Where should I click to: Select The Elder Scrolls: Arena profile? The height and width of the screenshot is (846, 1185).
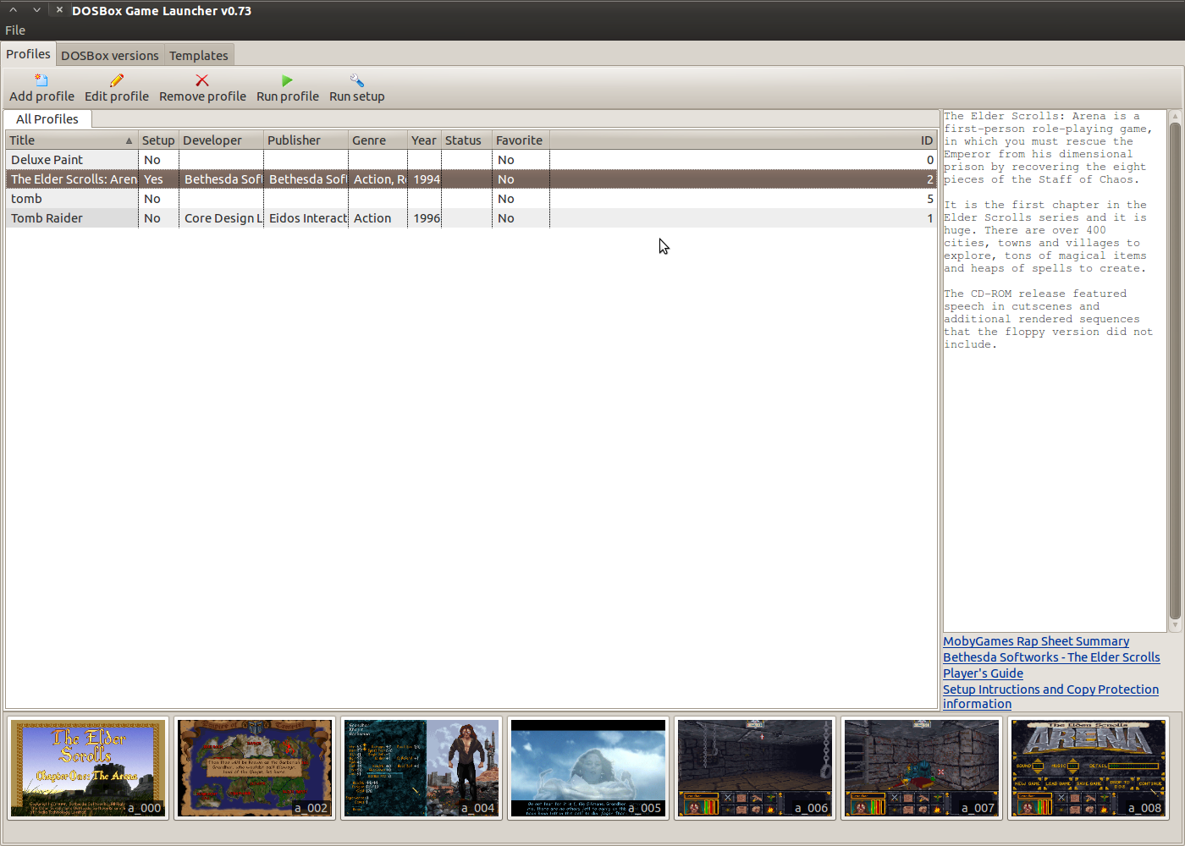pos(471,179)
